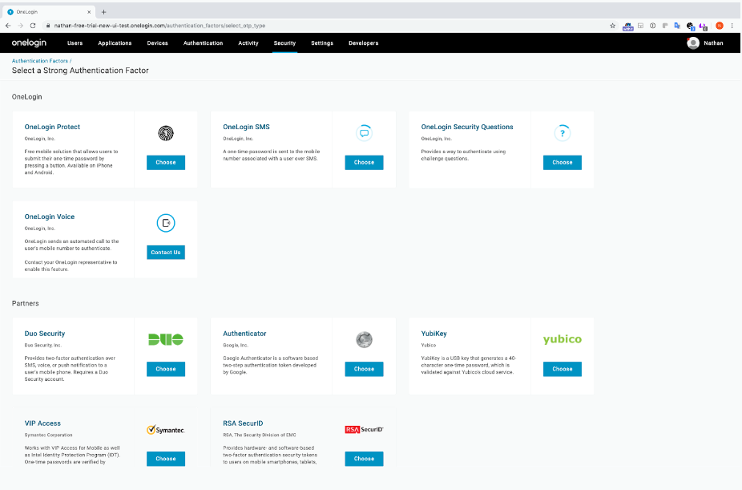Click the Google Authenticator logo icon

coord(364,339)
